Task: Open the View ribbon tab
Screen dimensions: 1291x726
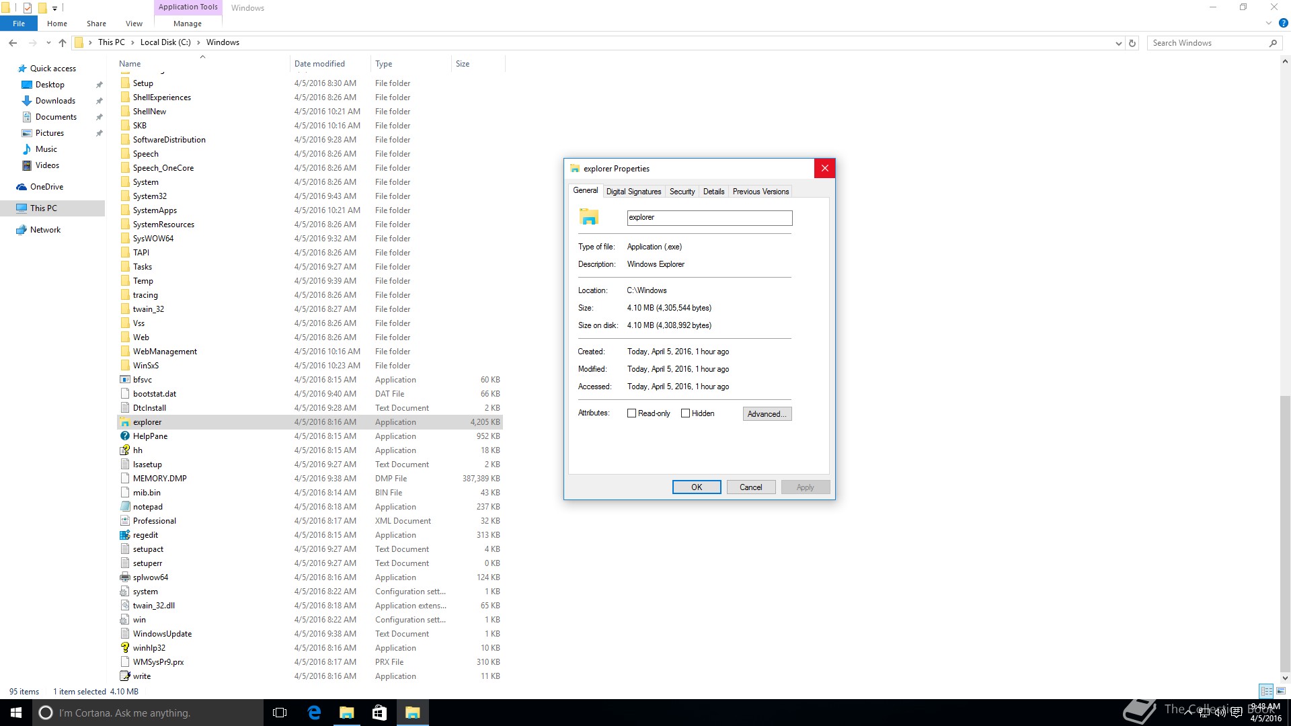Action: pyautogui.click(x=134, y=24)
